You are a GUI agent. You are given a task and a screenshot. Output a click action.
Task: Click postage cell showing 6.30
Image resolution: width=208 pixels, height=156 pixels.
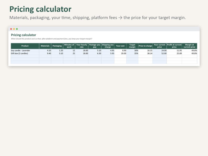[95, 53]
